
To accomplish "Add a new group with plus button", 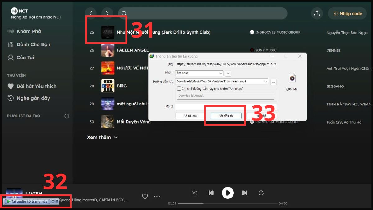I will point(228,73).
